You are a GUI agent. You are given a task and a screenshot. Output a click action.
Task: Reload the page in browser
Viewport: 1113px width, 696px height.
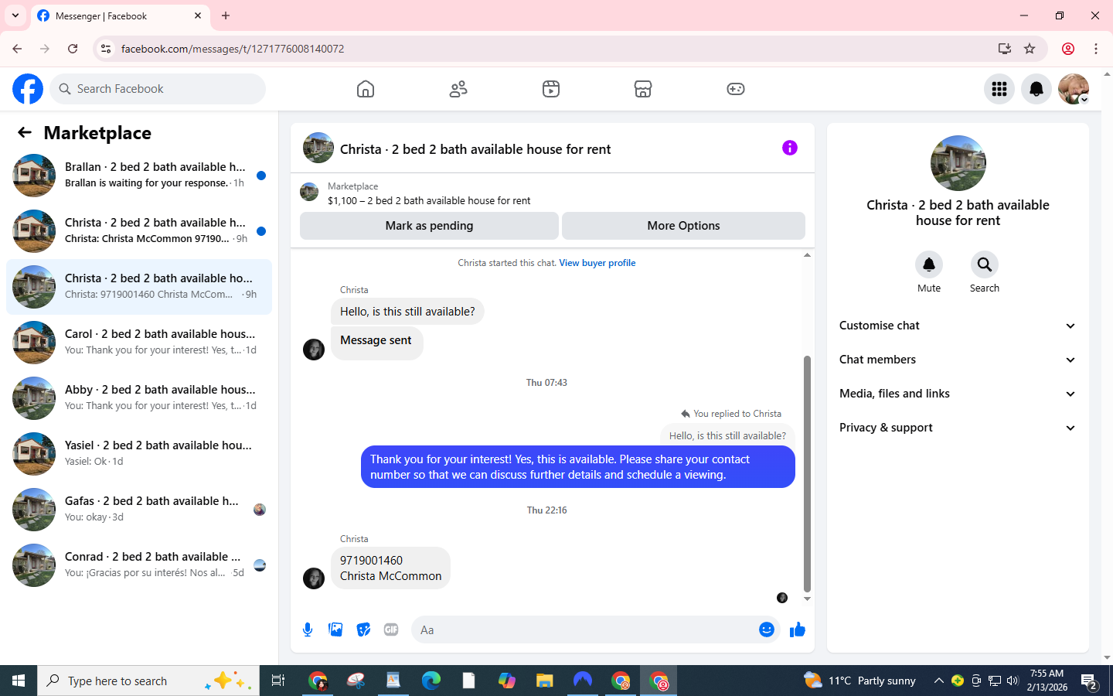click(73, 49)
